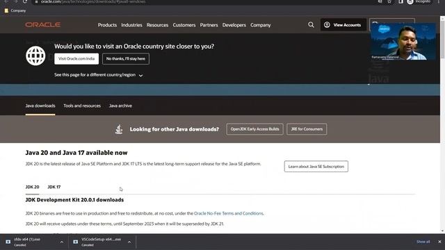This screenshot has width=445, height=250.
Task: Open the Resources menu
Action: pos(158,25)
